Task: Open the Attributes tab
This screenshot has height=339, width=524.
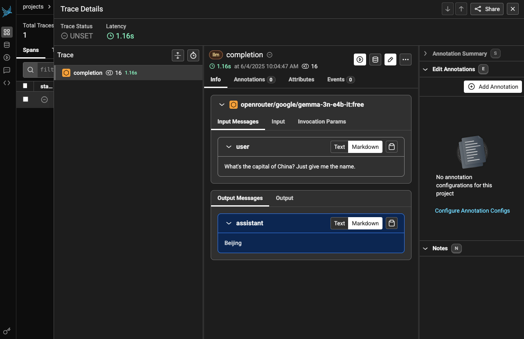Action: [301, 79]
